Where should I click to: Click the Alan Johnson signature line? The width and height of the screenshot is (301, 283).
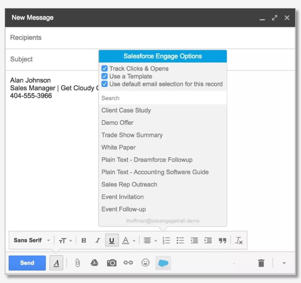coord(30,80)
